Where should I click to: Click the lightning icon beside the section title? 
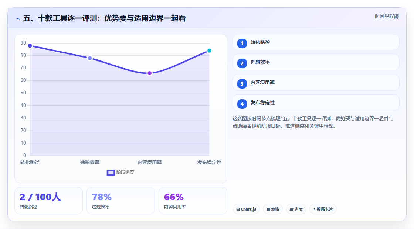[18, 18]
